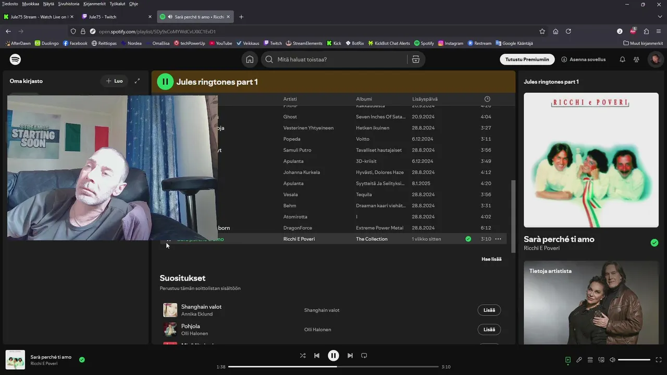667x375 pixels.
Task: Pause playback in the bottom player bar
Action: pos(333,356)
